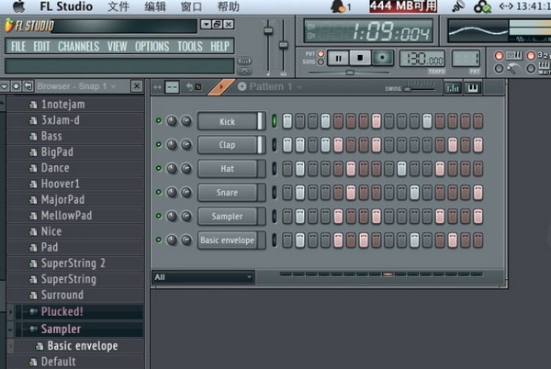Open the keyboard editor in the step sequencer
551x369 pixels.
(x=474, y=87)
